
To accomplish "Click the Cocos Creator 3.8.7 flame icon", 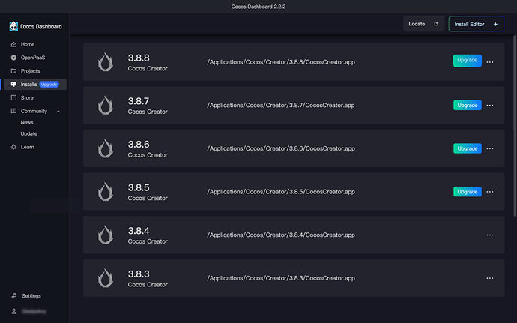I will (x=106, y=105).
